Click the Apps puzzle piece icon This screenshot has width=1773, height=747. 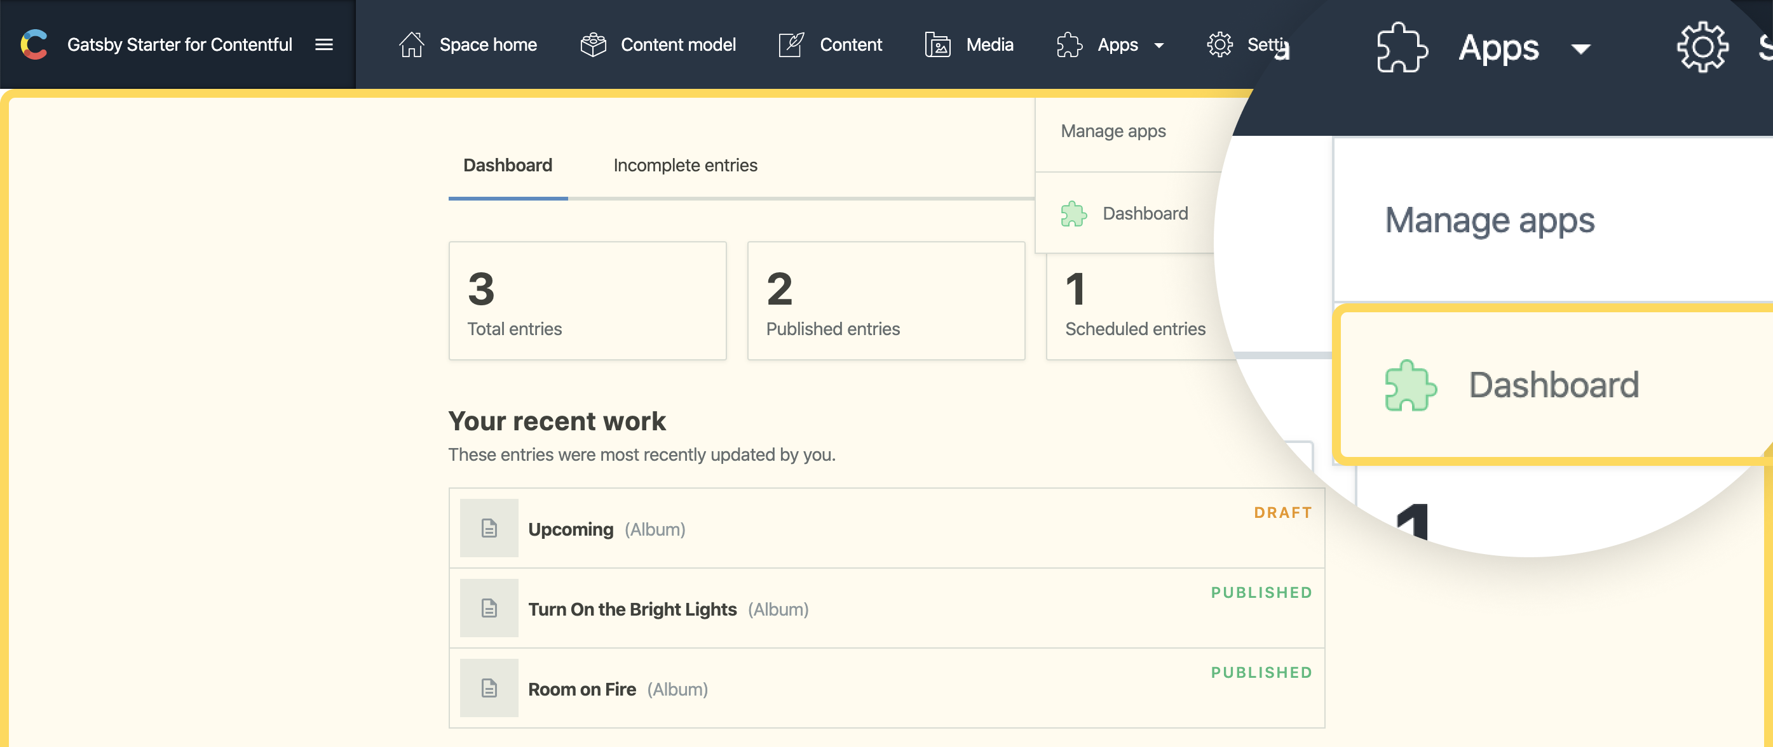1069,44
